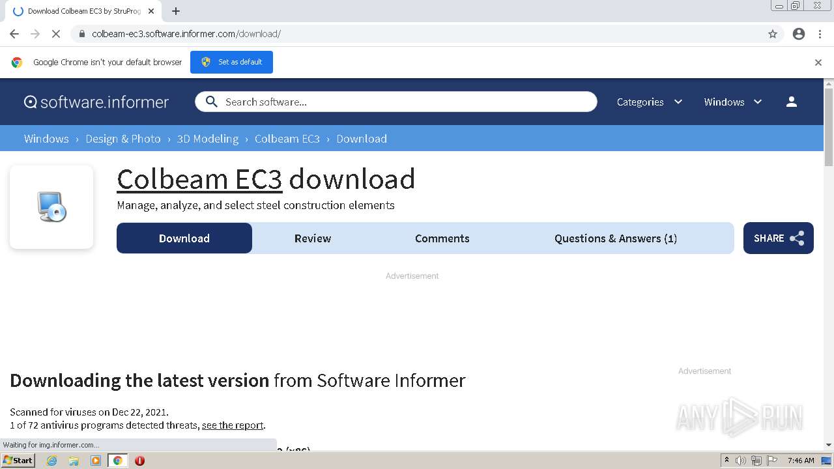This screenshot has width=834, height=469.
Task: Go to 3D Modeling breadcrumb
Action: click(208, 139)
